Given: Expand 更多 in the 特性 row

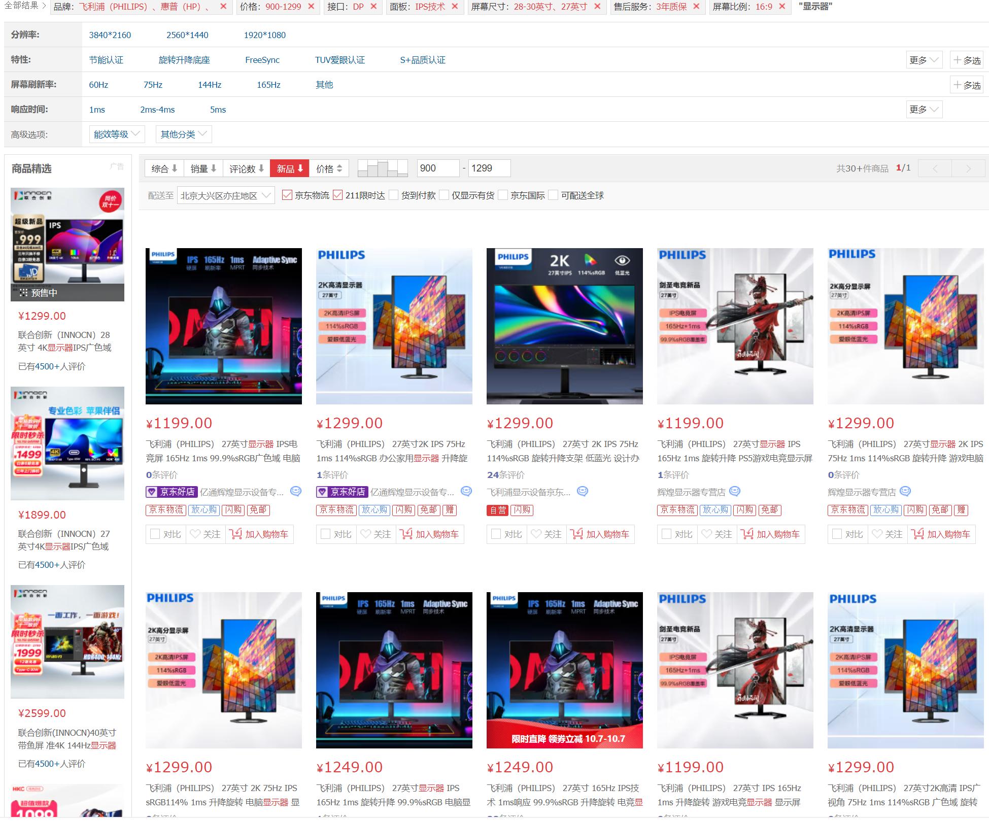Looking at the screenshot, I should [x=924, y=60].
